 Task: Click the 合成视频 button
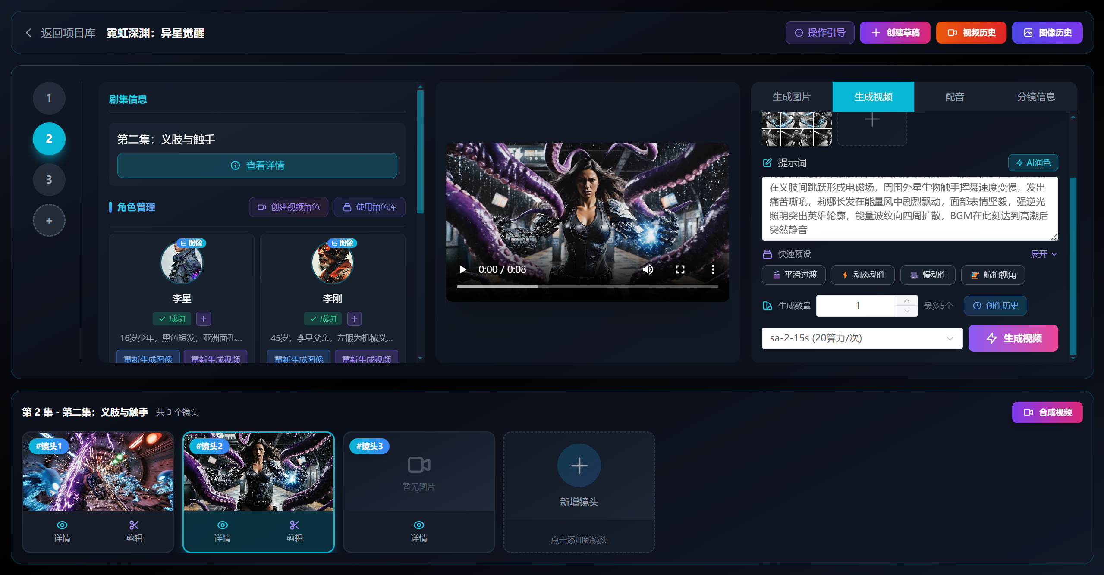1047,412
